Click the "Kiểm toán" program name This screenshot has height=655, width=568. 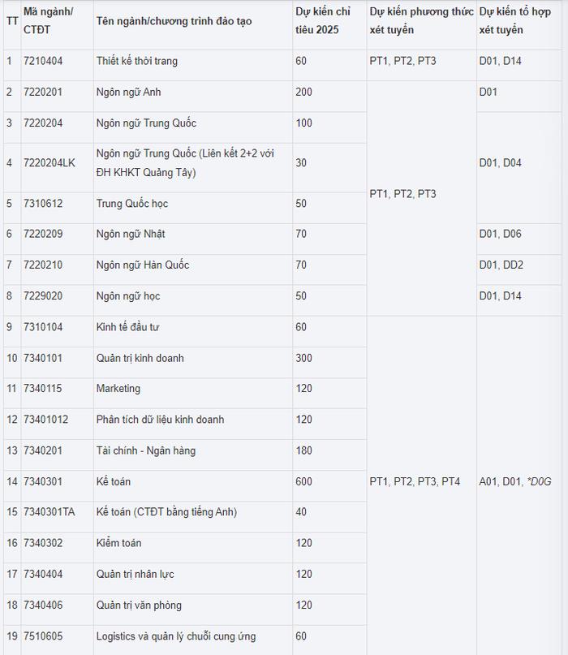tap(118, 543)
